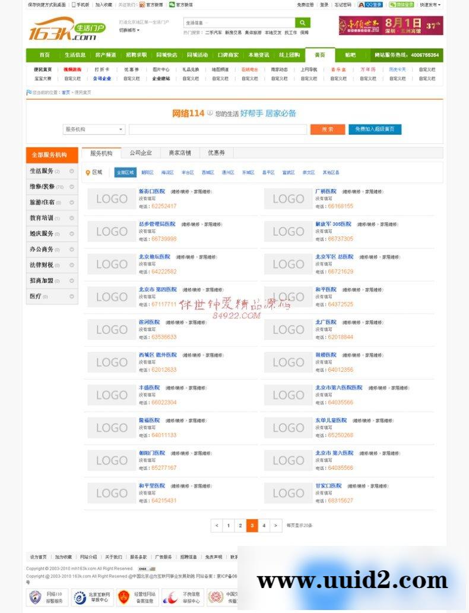Click the 官方微博 Weibo icon
The width and height of the screenshot is (469, 613).
[142, 5]
